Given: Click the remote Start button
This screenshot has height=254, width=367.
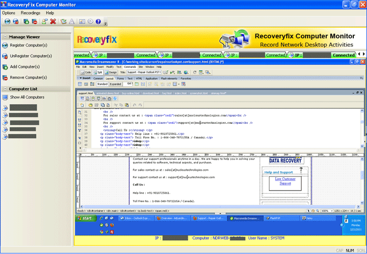Looking at the screenshot, I should tap(86, 218).
